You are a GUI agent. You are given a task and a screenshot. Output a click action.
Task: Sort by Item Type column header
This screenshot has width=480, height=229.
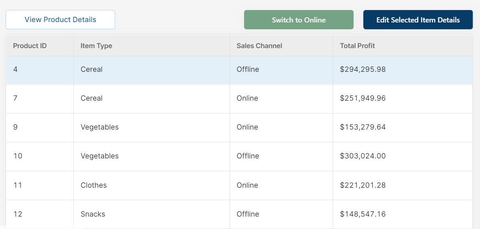(x=152, y=46)
